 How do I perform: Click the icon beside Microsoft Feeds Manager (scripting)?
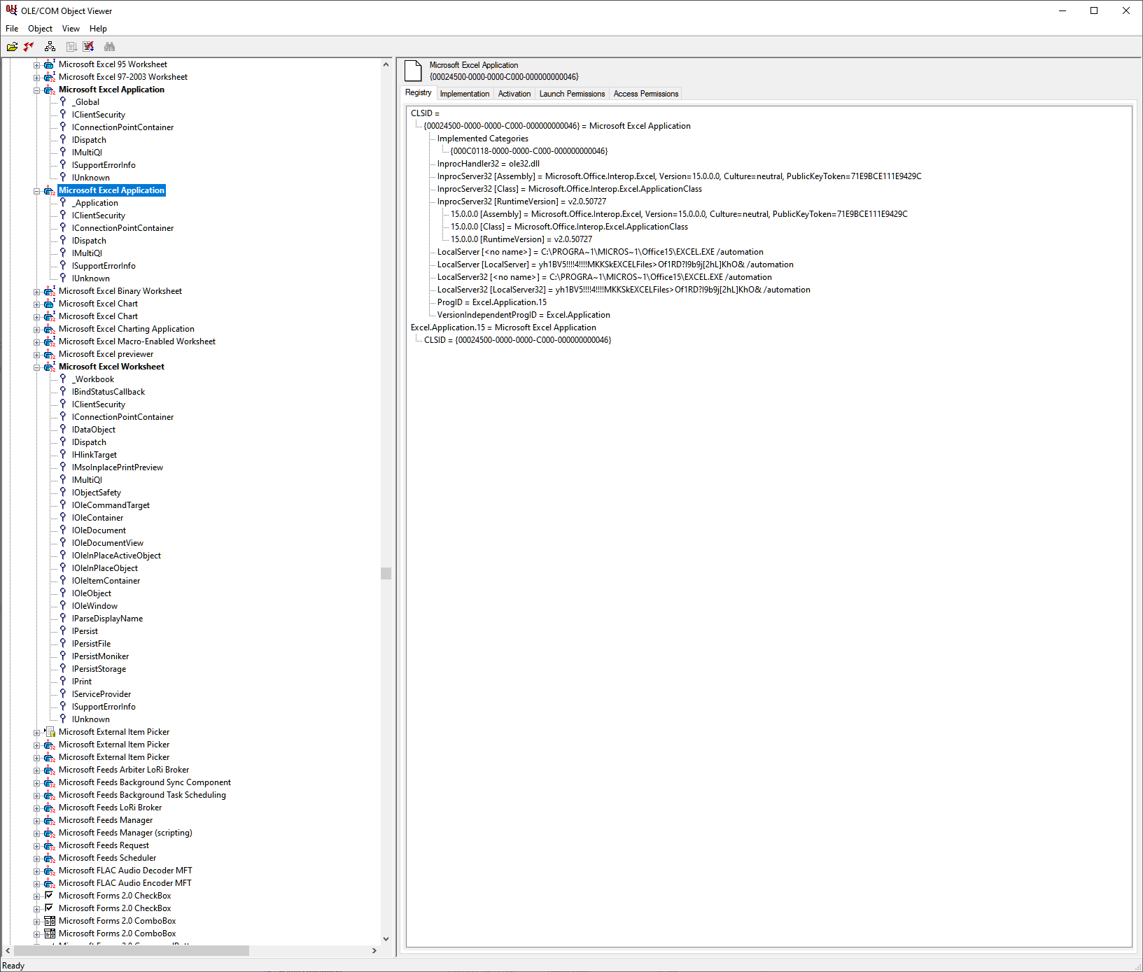[50, 833]
